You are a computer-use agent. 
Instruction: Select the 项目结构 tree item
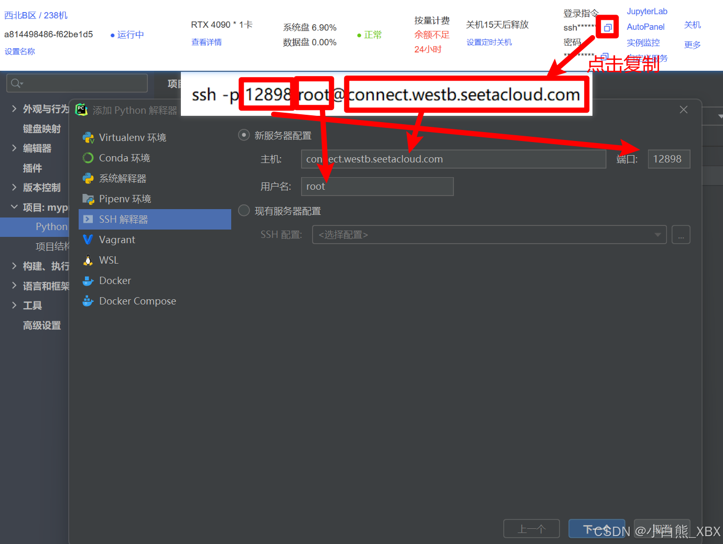[52, 246]
